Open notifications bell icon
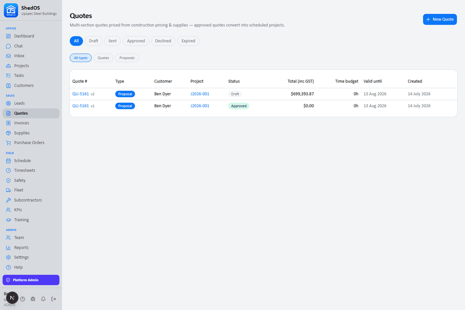 [43, 299]
